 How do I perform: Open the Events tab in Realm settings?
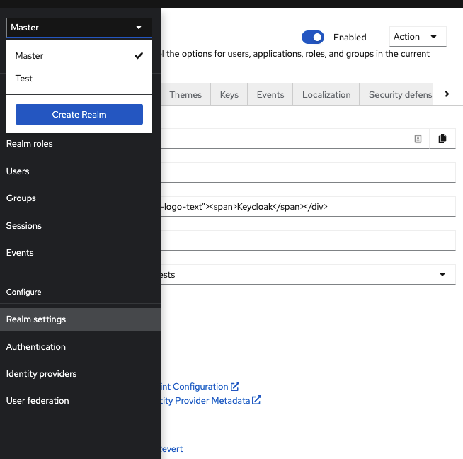(x=270, y=95)
